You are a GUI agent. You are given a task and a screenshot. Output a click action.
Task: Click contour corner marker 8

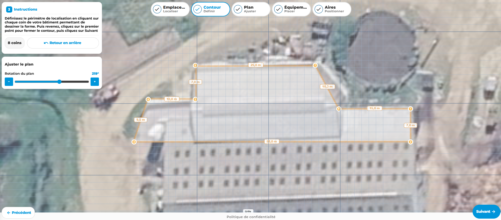339,109
